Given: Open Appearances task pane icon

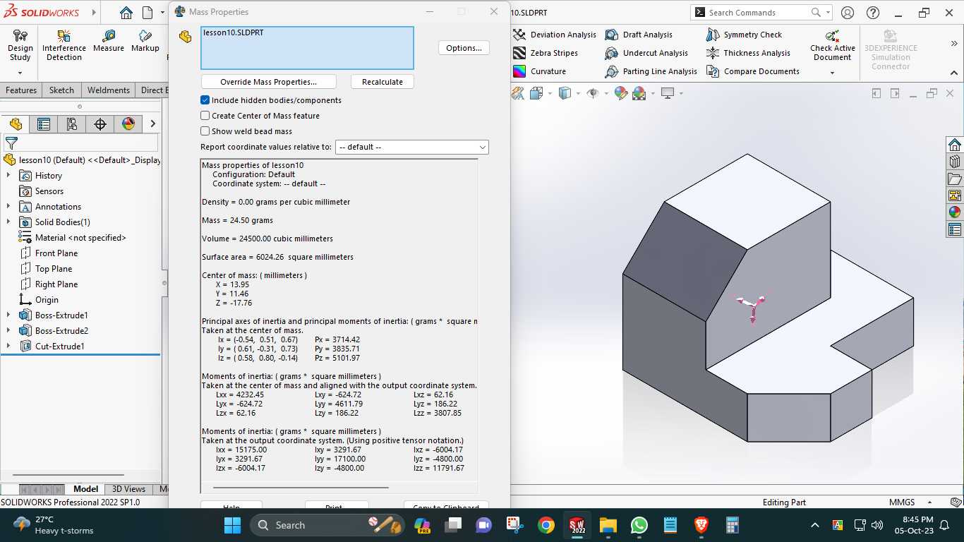Looking at the screenshot, I should [955, 212].
